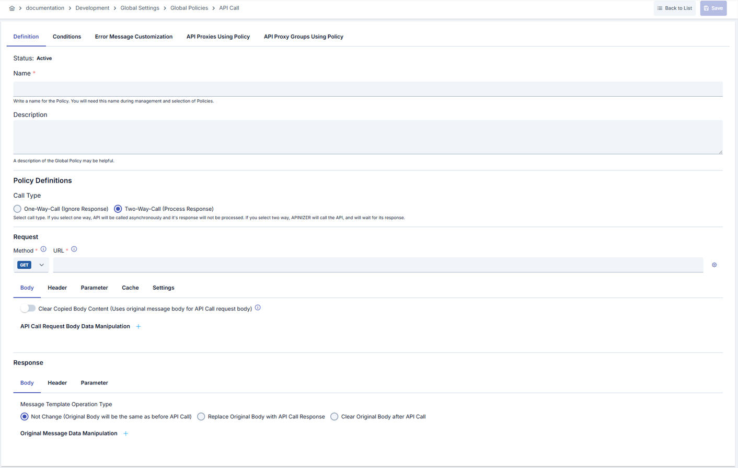Click the Save button

point(713,8)
